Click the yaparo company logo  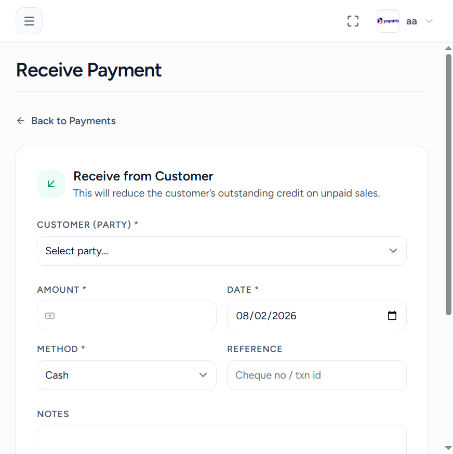388,21
